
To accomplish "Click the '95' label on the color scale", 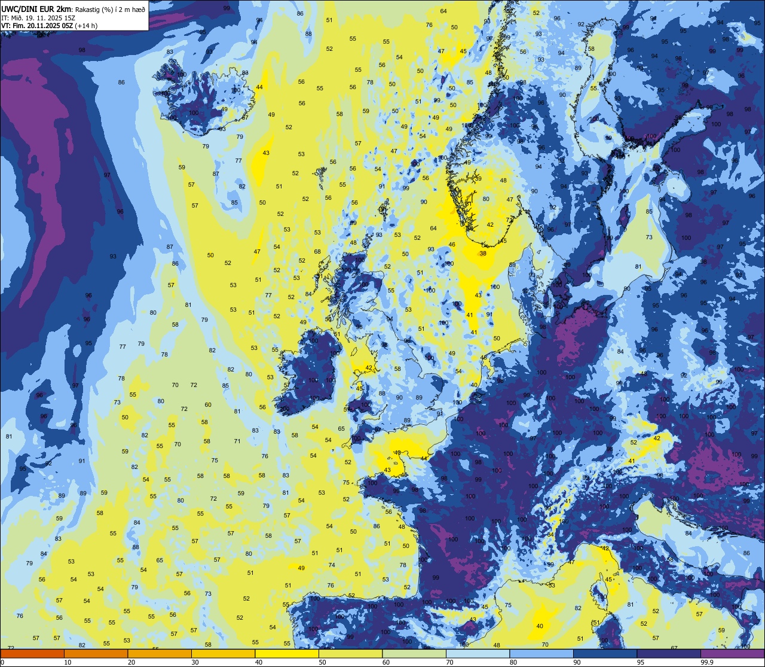I will coord(641,662).
